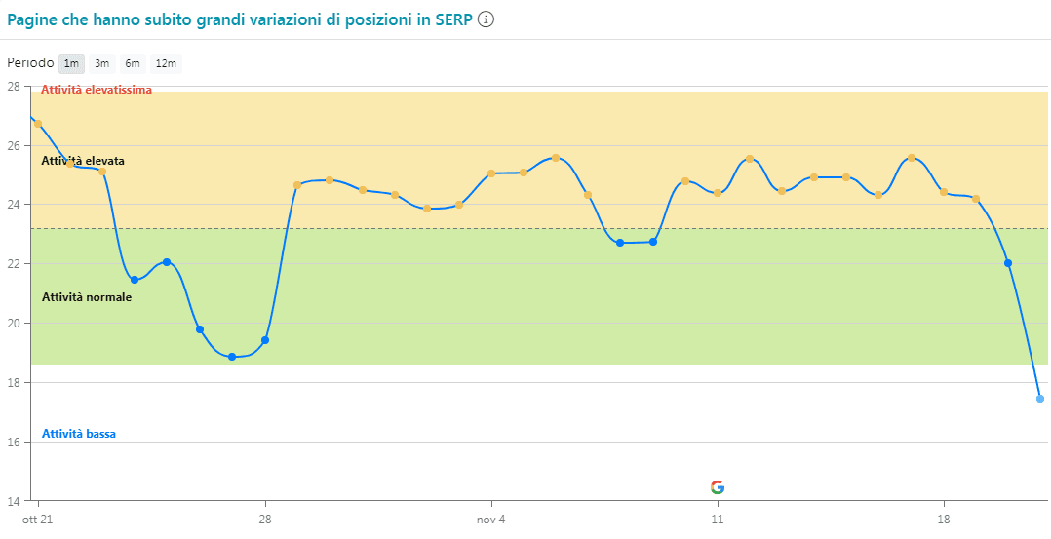Choose the 12m period option
The height and width of the screenshot is (539, 1051).
(166, 63)
